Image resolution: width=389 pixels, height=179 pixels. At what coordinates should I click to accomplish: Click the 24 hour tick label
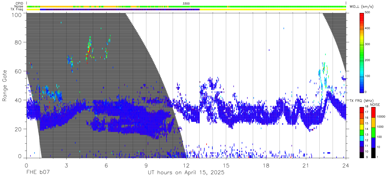click(346, 165)
